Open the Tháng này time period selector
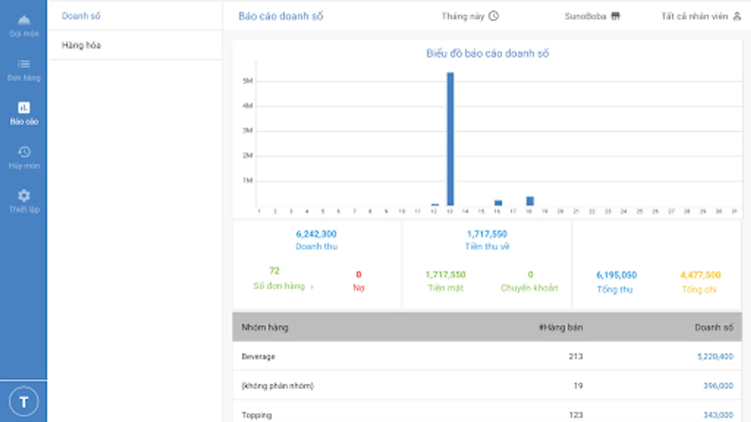This screenshot has height=422, width=751. point(470,16)
